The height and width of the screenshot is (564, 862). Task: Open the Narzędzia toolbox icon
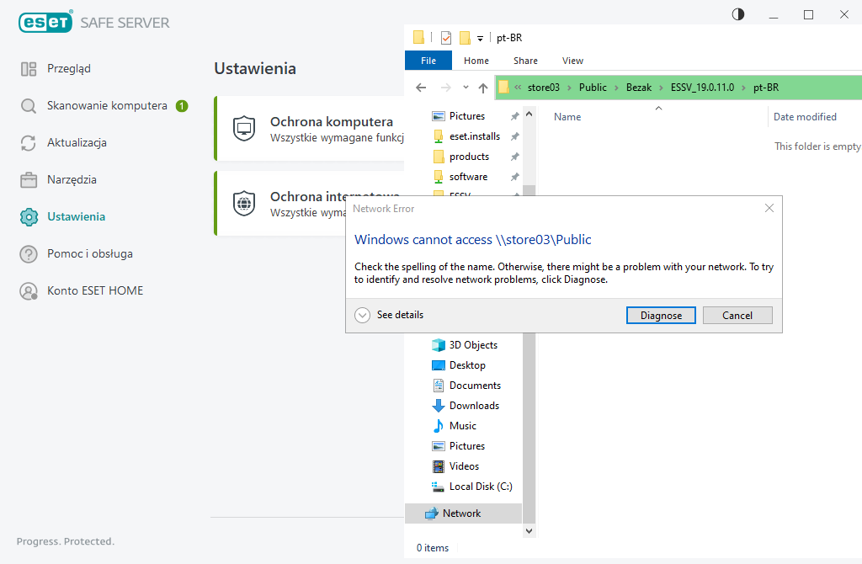pos(29,180)
